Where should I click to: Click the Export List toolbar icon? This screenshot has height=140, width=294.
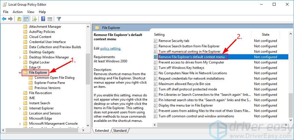(34, 19)
